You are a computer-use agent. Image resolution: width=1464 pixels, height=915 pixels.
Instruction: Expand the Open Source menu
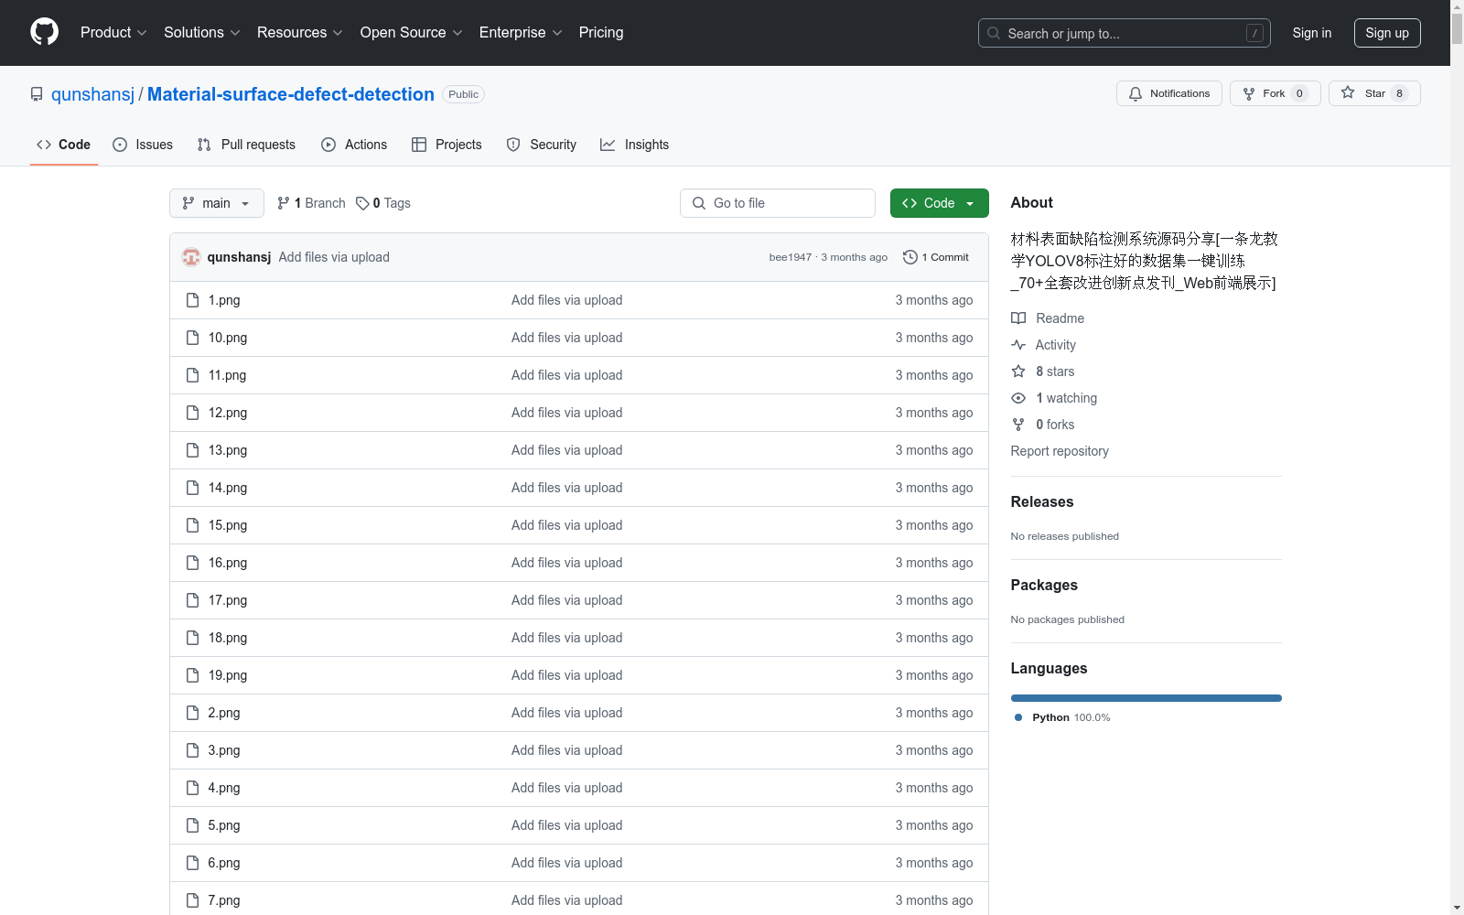pyautogui.click(x=412, y=32)
